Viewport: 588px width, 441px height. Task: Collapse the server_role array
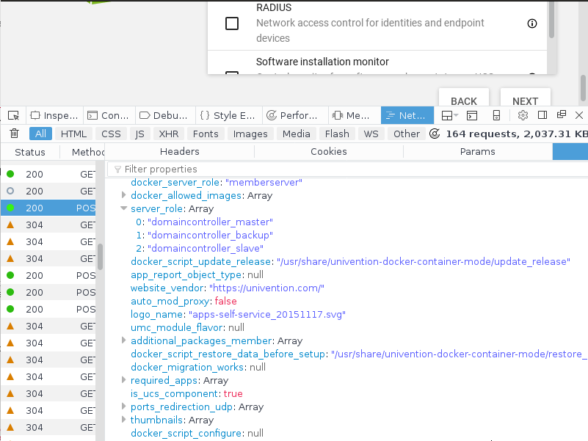point(123,209)
